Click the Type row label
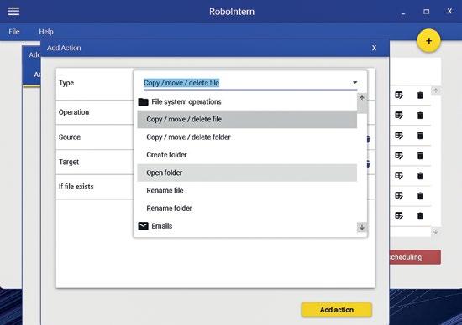The width and height of the screenshot is (462, 325). 66,83
